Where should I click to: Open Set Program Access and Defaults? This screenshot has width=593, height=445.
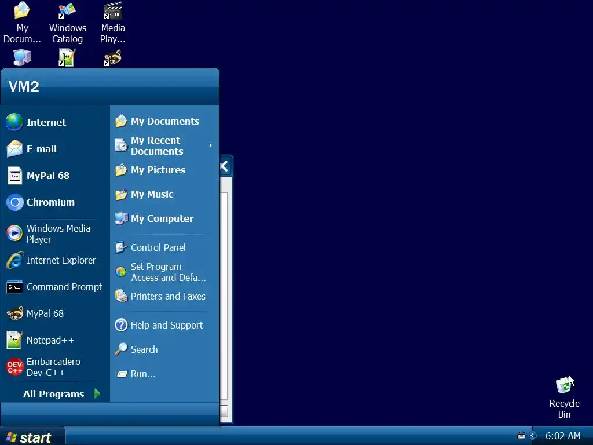(x=164, y=272)
